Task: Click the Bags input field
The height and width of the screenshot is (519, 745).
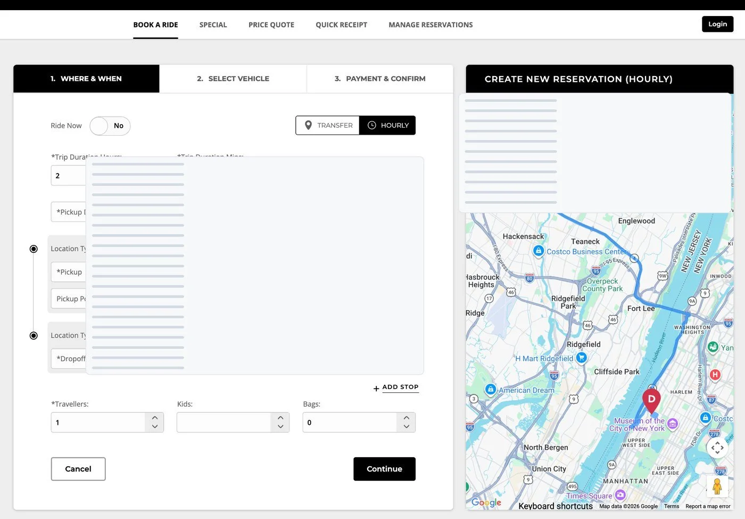Action: [350, 422]
